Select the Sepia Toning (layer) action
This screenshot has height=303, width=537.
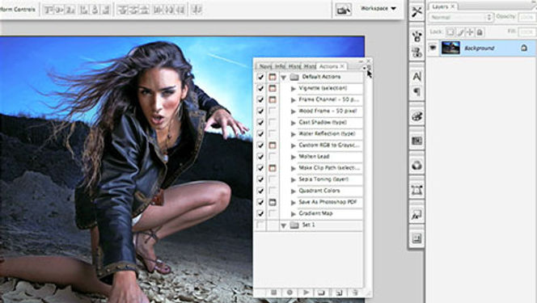323,179
